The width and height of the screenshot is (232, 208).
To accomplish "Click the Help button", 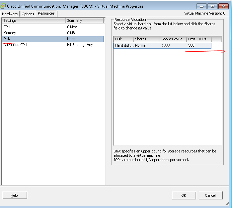I will pyautogui.click(x=15, y=195).
